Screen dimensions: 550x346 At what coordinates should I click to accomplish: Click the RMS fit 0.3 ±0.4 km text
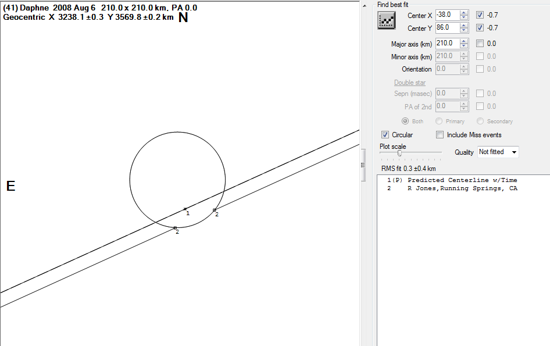[408, 169]
